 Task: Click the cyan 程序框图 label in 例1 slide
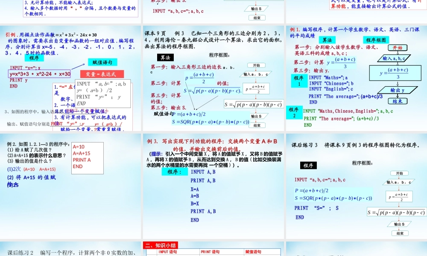376,40
